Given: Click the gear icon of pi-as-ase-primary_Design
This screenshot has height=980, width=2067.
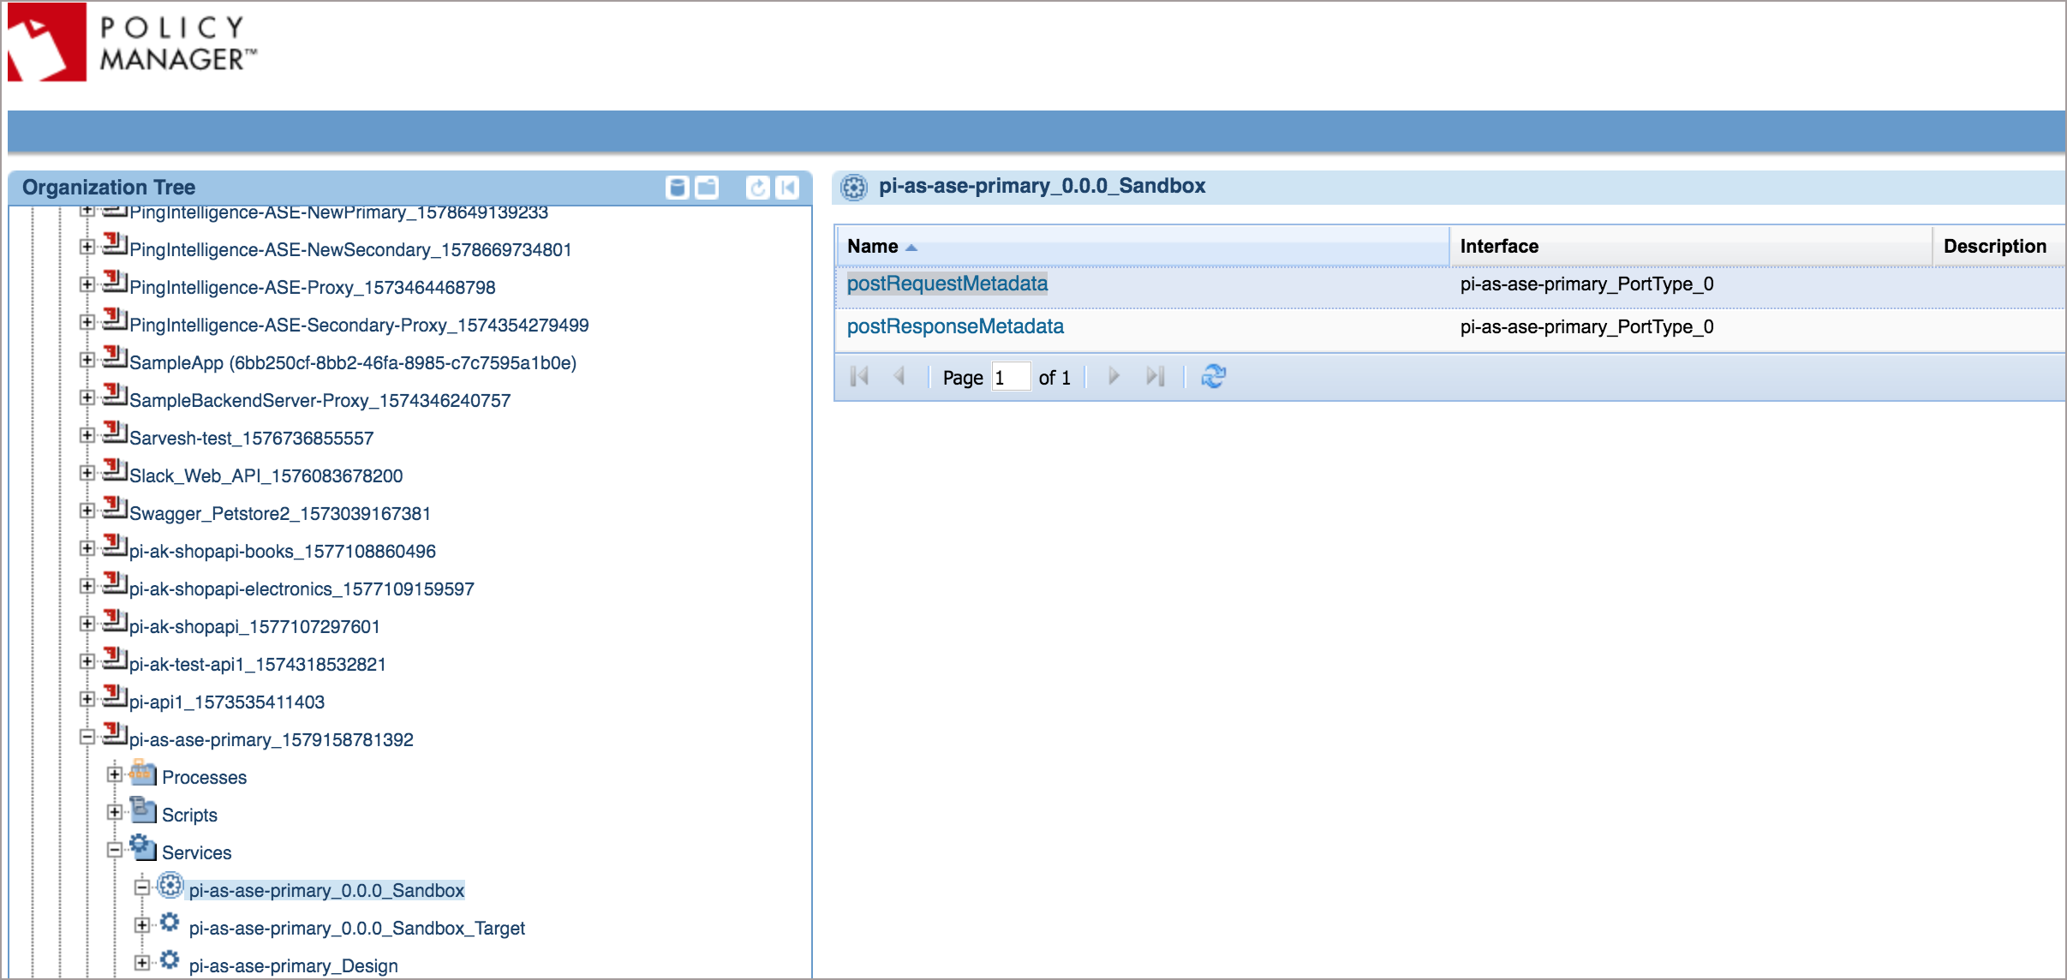Looking at the screenshot, I should pos(170,961).
